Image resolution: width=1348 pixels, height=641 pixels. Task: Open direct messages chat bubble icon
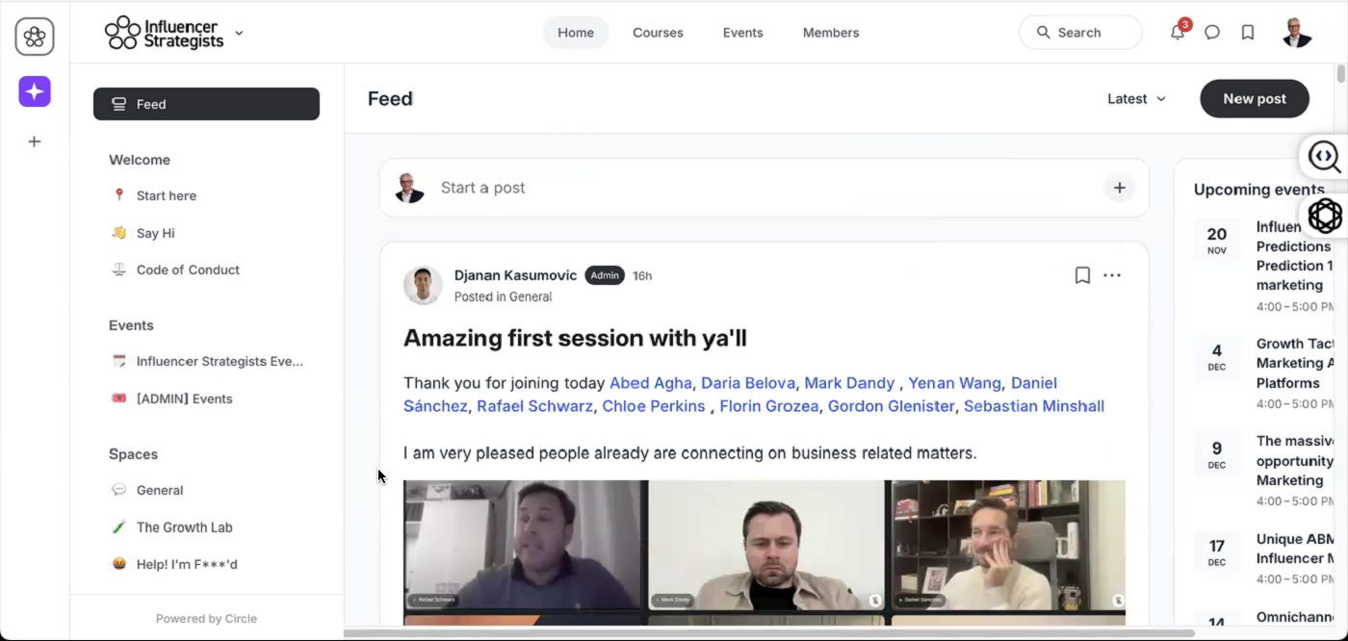coord(1212,32)
